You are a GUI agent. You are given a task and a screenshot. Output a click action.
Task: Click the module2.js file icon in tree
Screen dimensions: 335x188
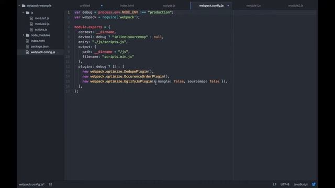coord(31,24)
